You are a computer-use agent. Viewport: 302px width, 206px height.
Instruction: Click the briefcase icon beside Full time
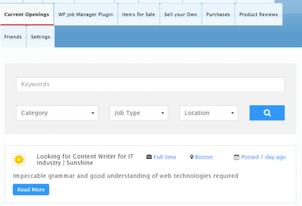(149, 157)
